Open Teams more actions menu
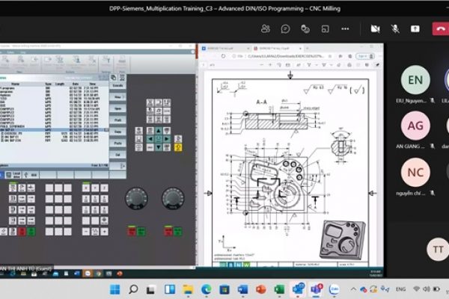 coord(345,28)
